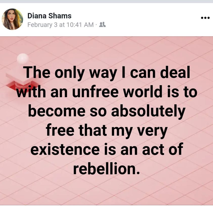The image size is (213, 208).
Task: Click the quote line "existence is an act of"
Action: (x=106, y=149)
